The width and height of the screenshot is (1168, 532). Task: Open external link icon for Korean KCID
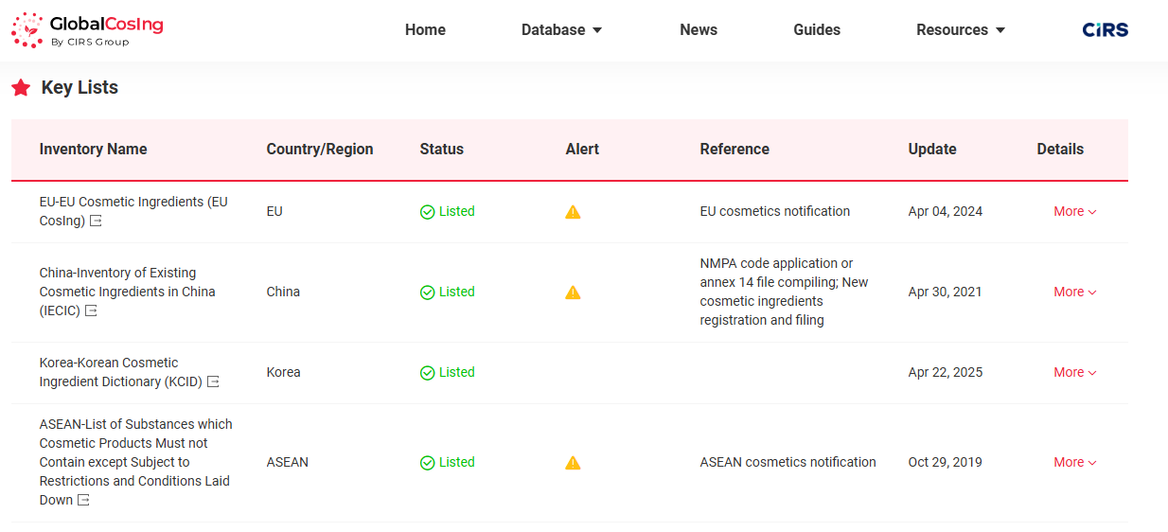coord(213,382)
